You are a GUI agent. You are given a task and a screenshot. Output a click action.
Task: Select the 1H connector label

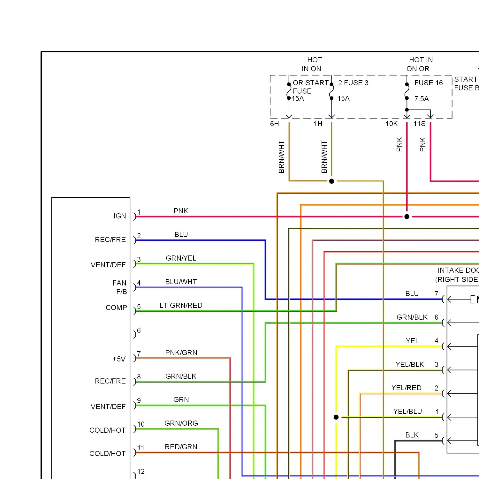pyautogui.click(x=318, y=124)
